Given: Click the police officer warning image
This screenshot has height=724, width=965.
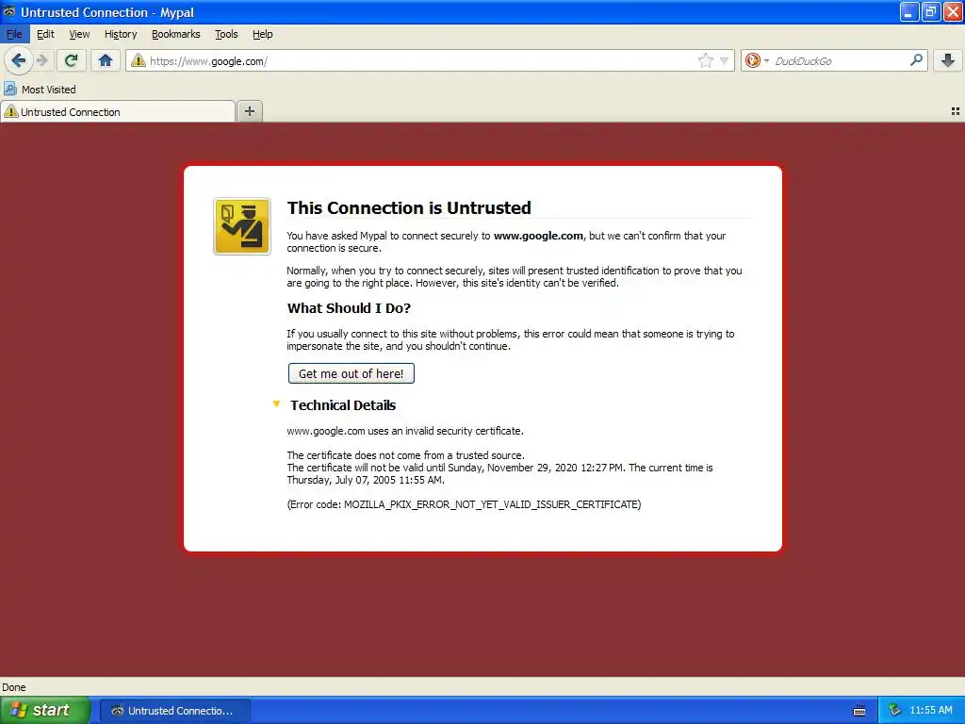Looking at the screenshot, I should point(242,226).
